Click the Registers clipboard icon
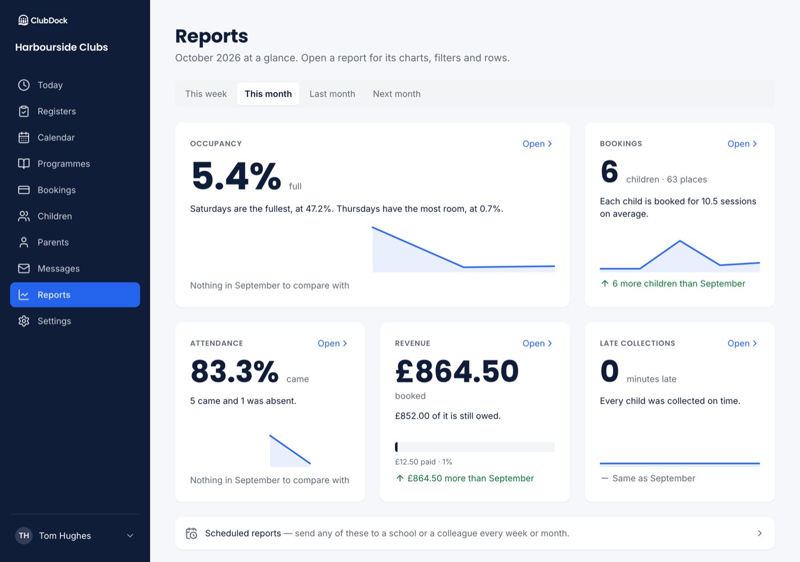800x562 pixels. 24,111
